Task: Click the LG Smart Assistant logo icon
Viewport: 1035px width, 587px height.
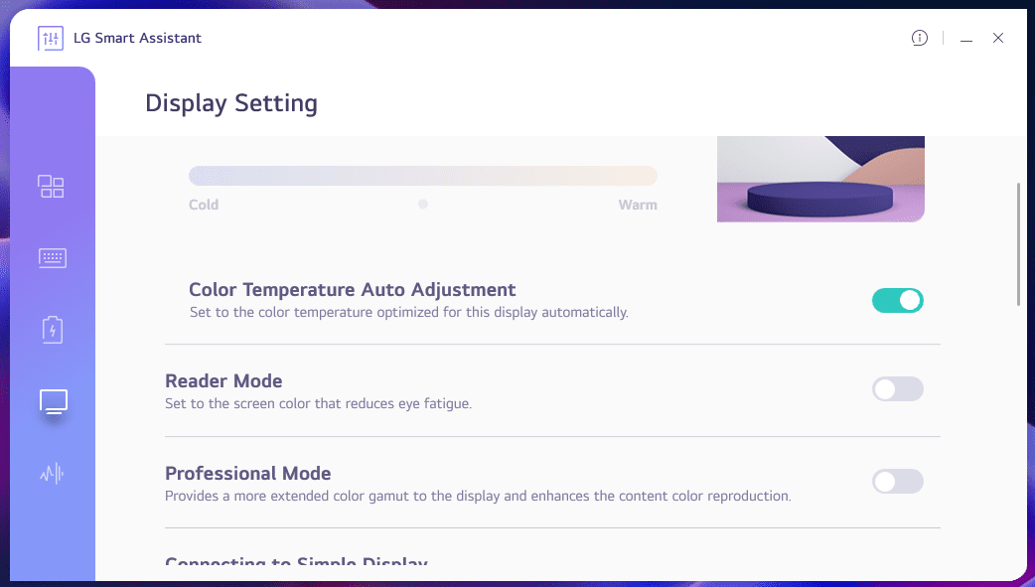Action: pyautogui.click(x=50, y=39)
